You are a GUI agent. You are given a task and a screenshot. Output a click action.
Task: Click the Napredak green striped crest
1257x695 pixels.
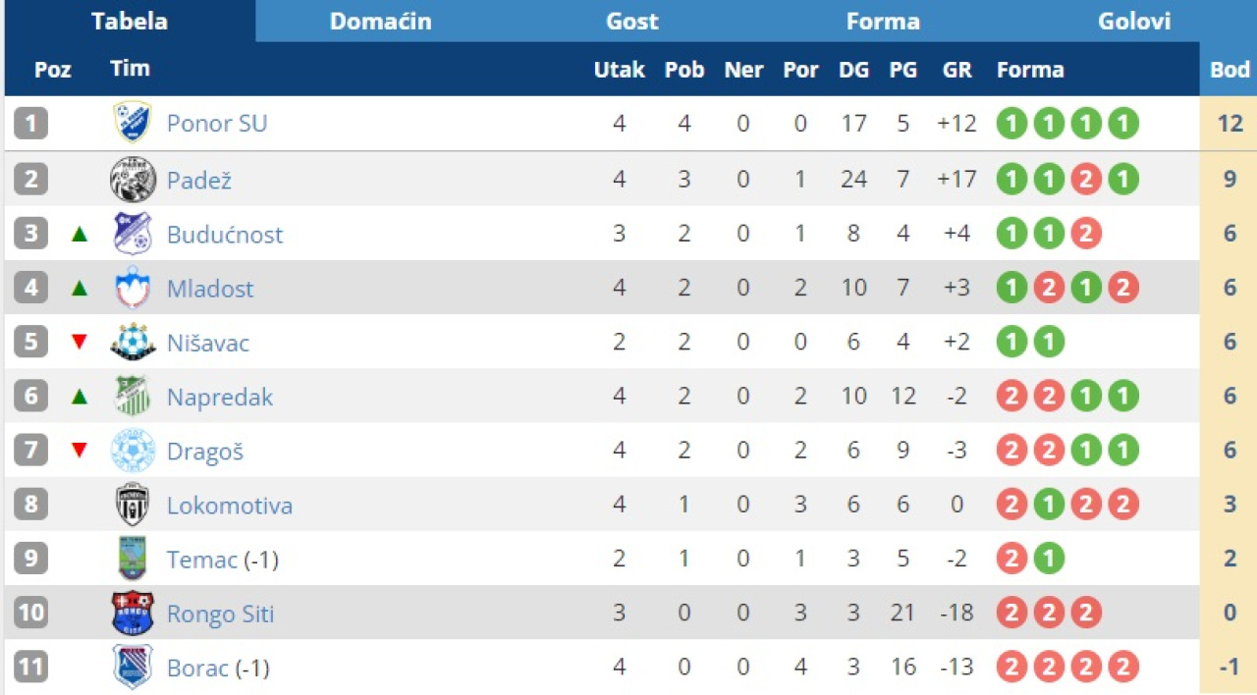tap(132, 397)
